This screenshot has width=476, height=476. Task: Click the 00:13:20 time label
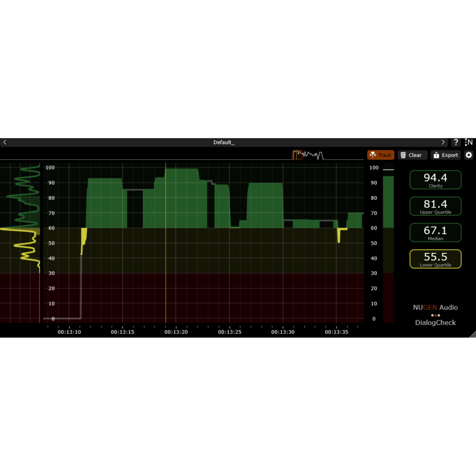point(176,332)
